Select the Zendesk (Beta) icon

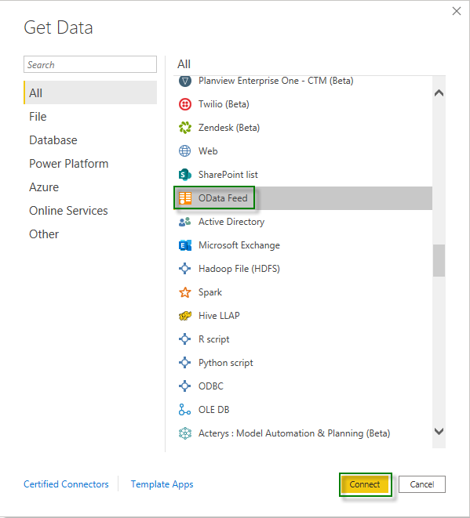[x=185, y=128]
